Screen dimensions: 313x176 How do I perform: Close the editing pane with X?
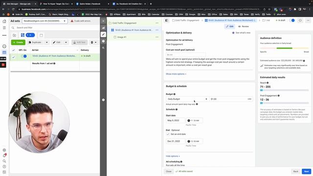(103, 21)
